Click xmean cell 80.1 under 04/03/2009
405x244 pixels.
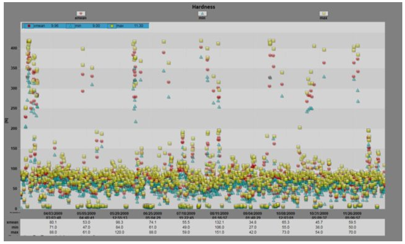click(x=53, y=223)
